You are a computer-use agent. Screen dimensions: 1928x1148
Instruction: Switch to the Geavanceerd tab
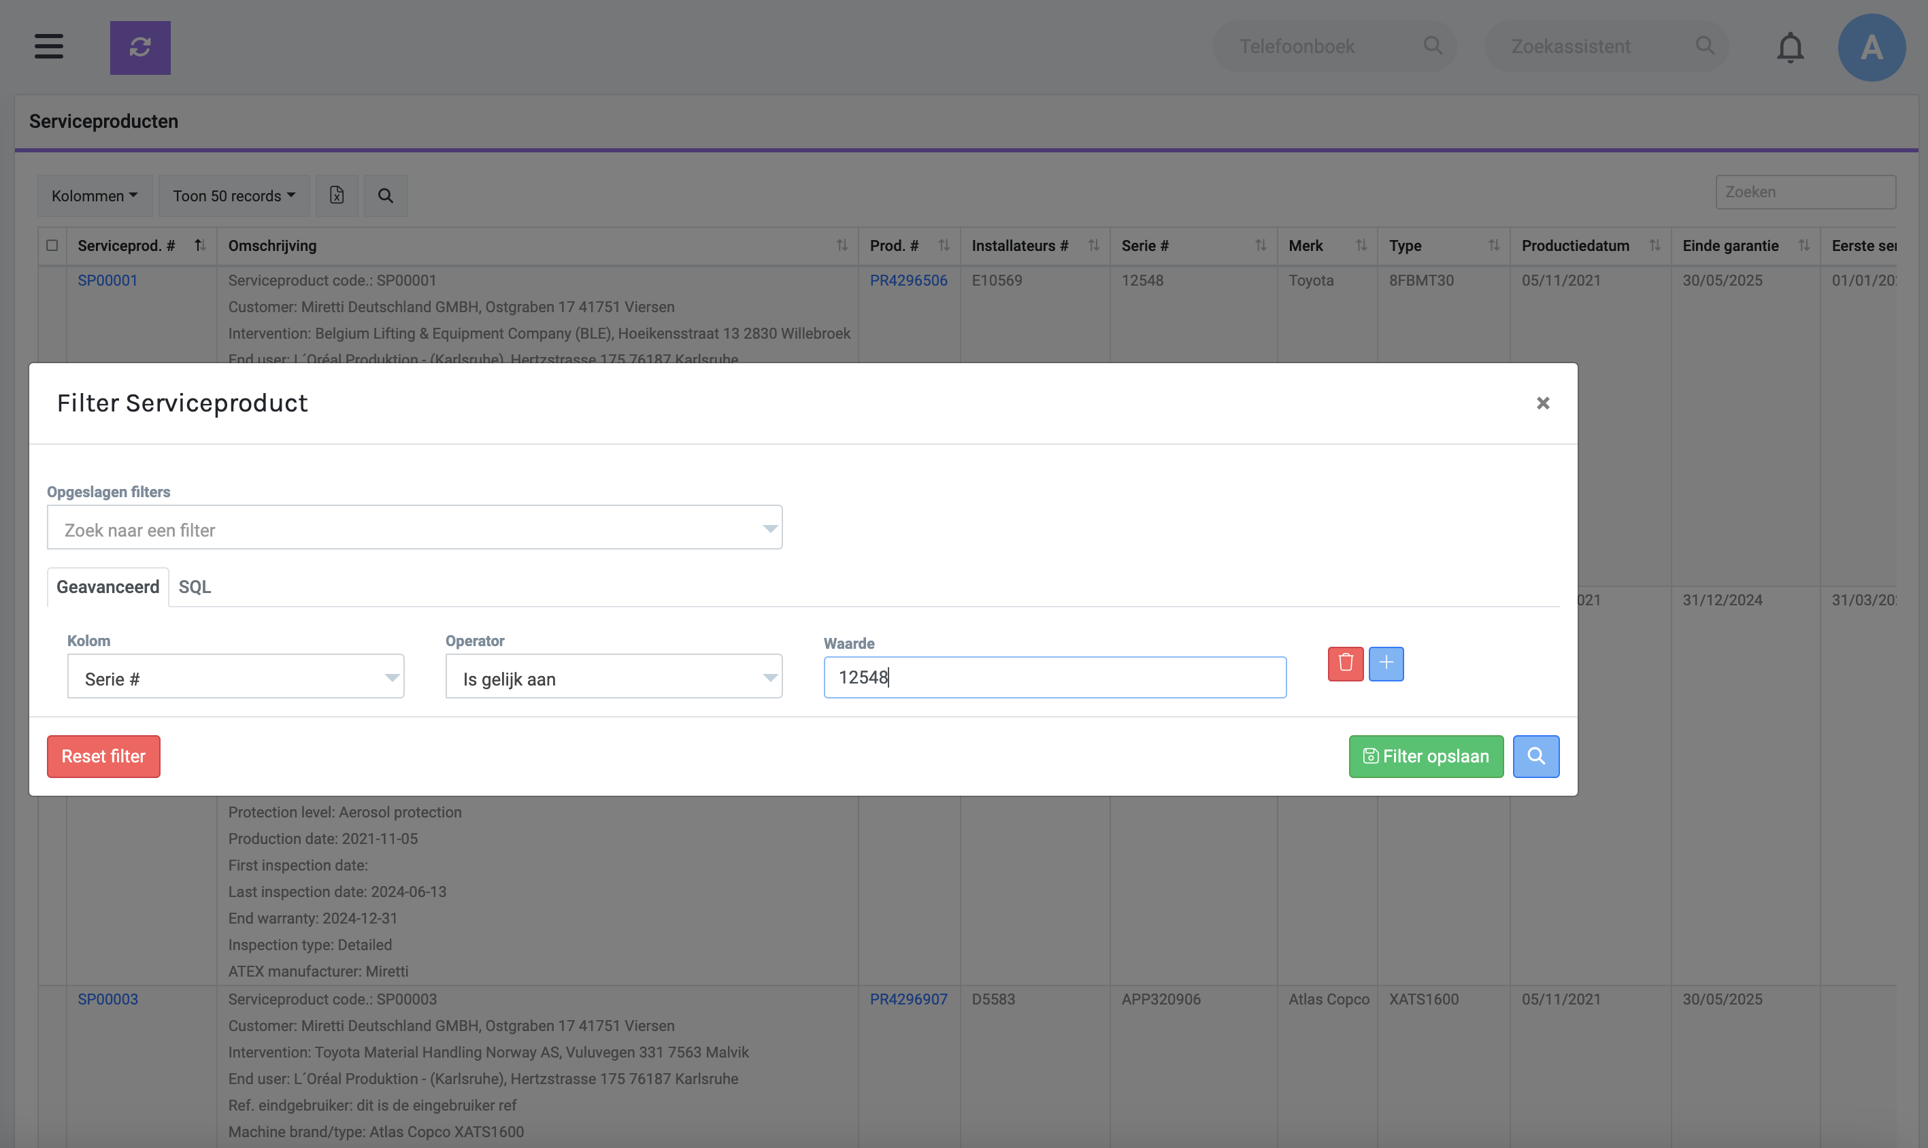(x=107, y=587)
